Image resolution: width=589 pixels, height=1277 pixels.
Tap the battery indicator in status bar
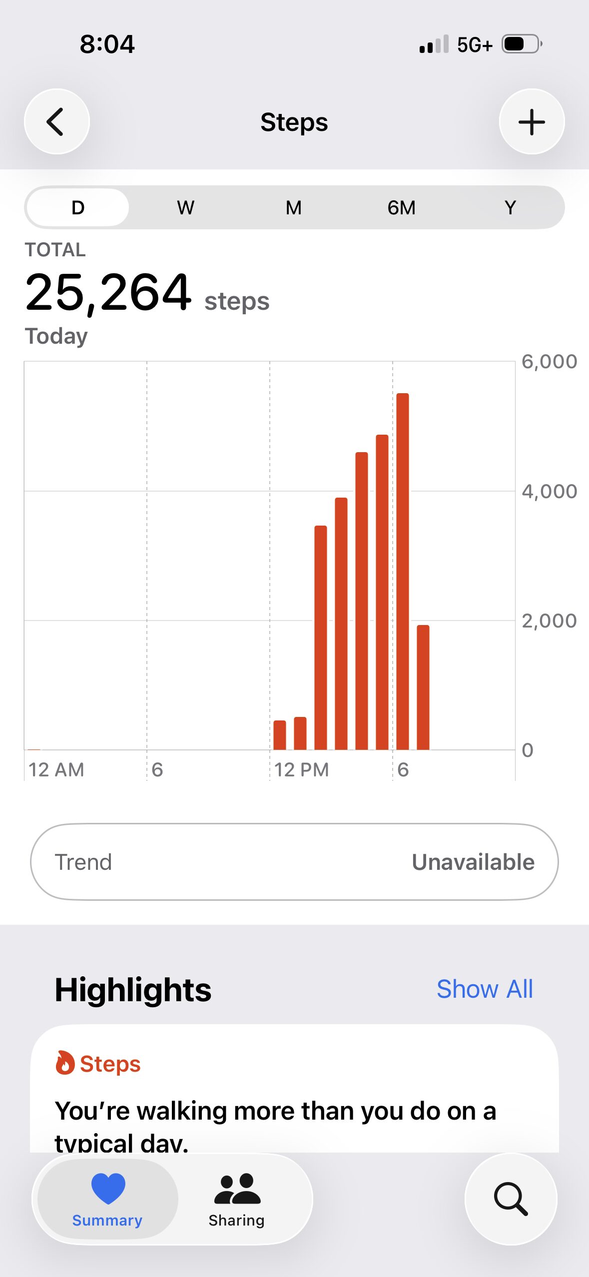[522, 44]
